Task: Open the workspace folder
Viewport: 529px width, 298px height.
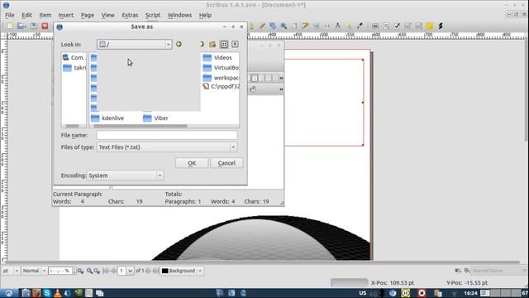Action: pos(221,78)
